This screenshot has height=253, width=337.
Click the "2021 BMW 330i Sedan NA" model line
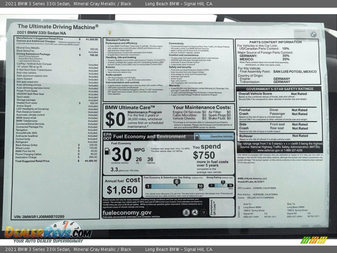click(41, 33)
